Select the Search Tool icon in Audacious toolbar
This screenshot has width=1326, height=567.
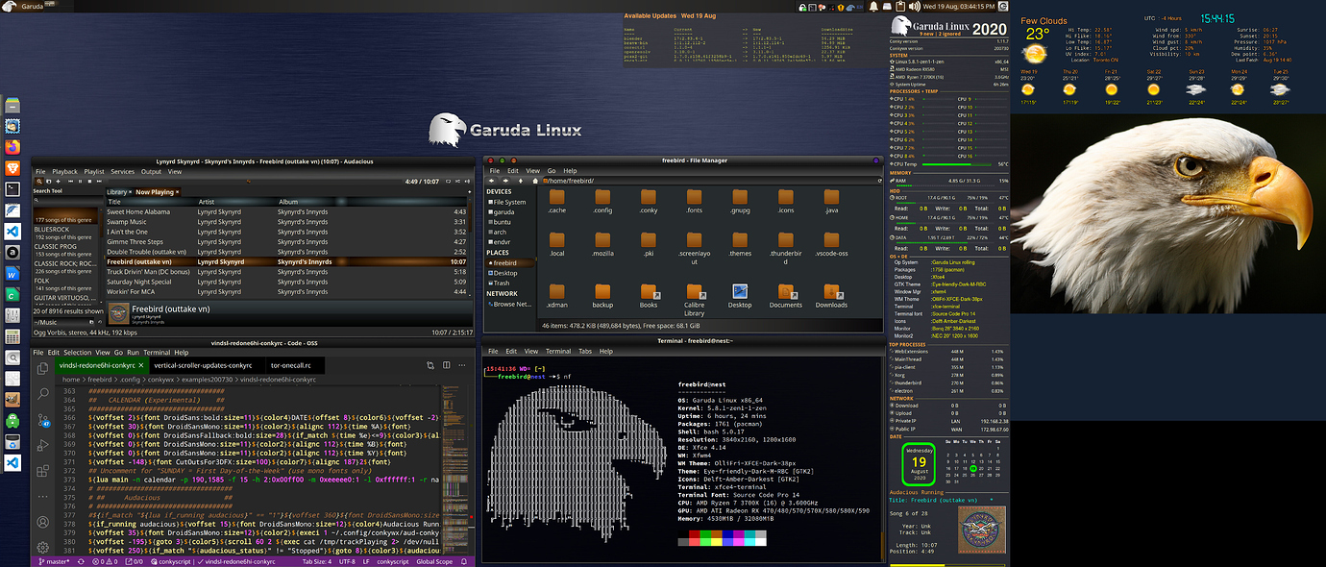tap(39, 182)
